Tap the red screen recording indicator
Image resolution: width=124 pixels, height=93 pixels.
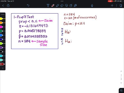click(x=110, y=1)
